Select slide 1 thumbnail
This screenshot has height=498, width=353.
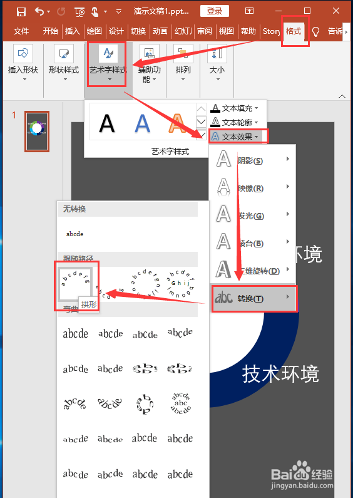tap(37, 131)
